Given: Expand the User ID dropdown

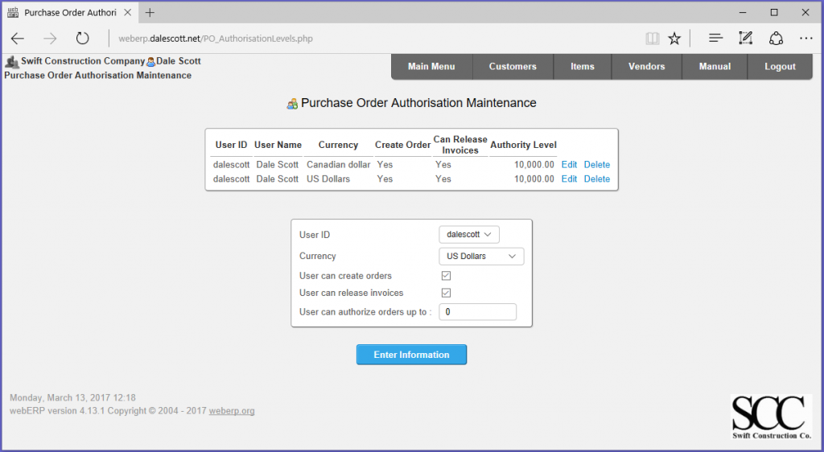Looking at the screenshot, I should pyautogui.click(x=469, y=234).
